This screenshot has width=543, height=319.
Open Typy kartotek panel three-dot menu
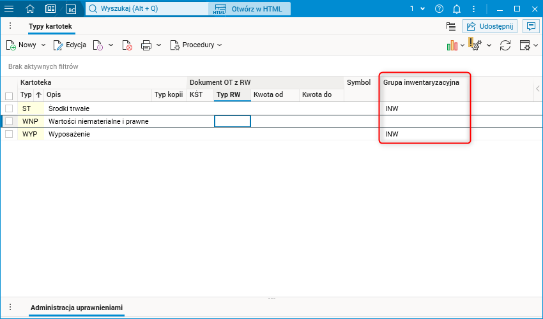click(10, 26)
